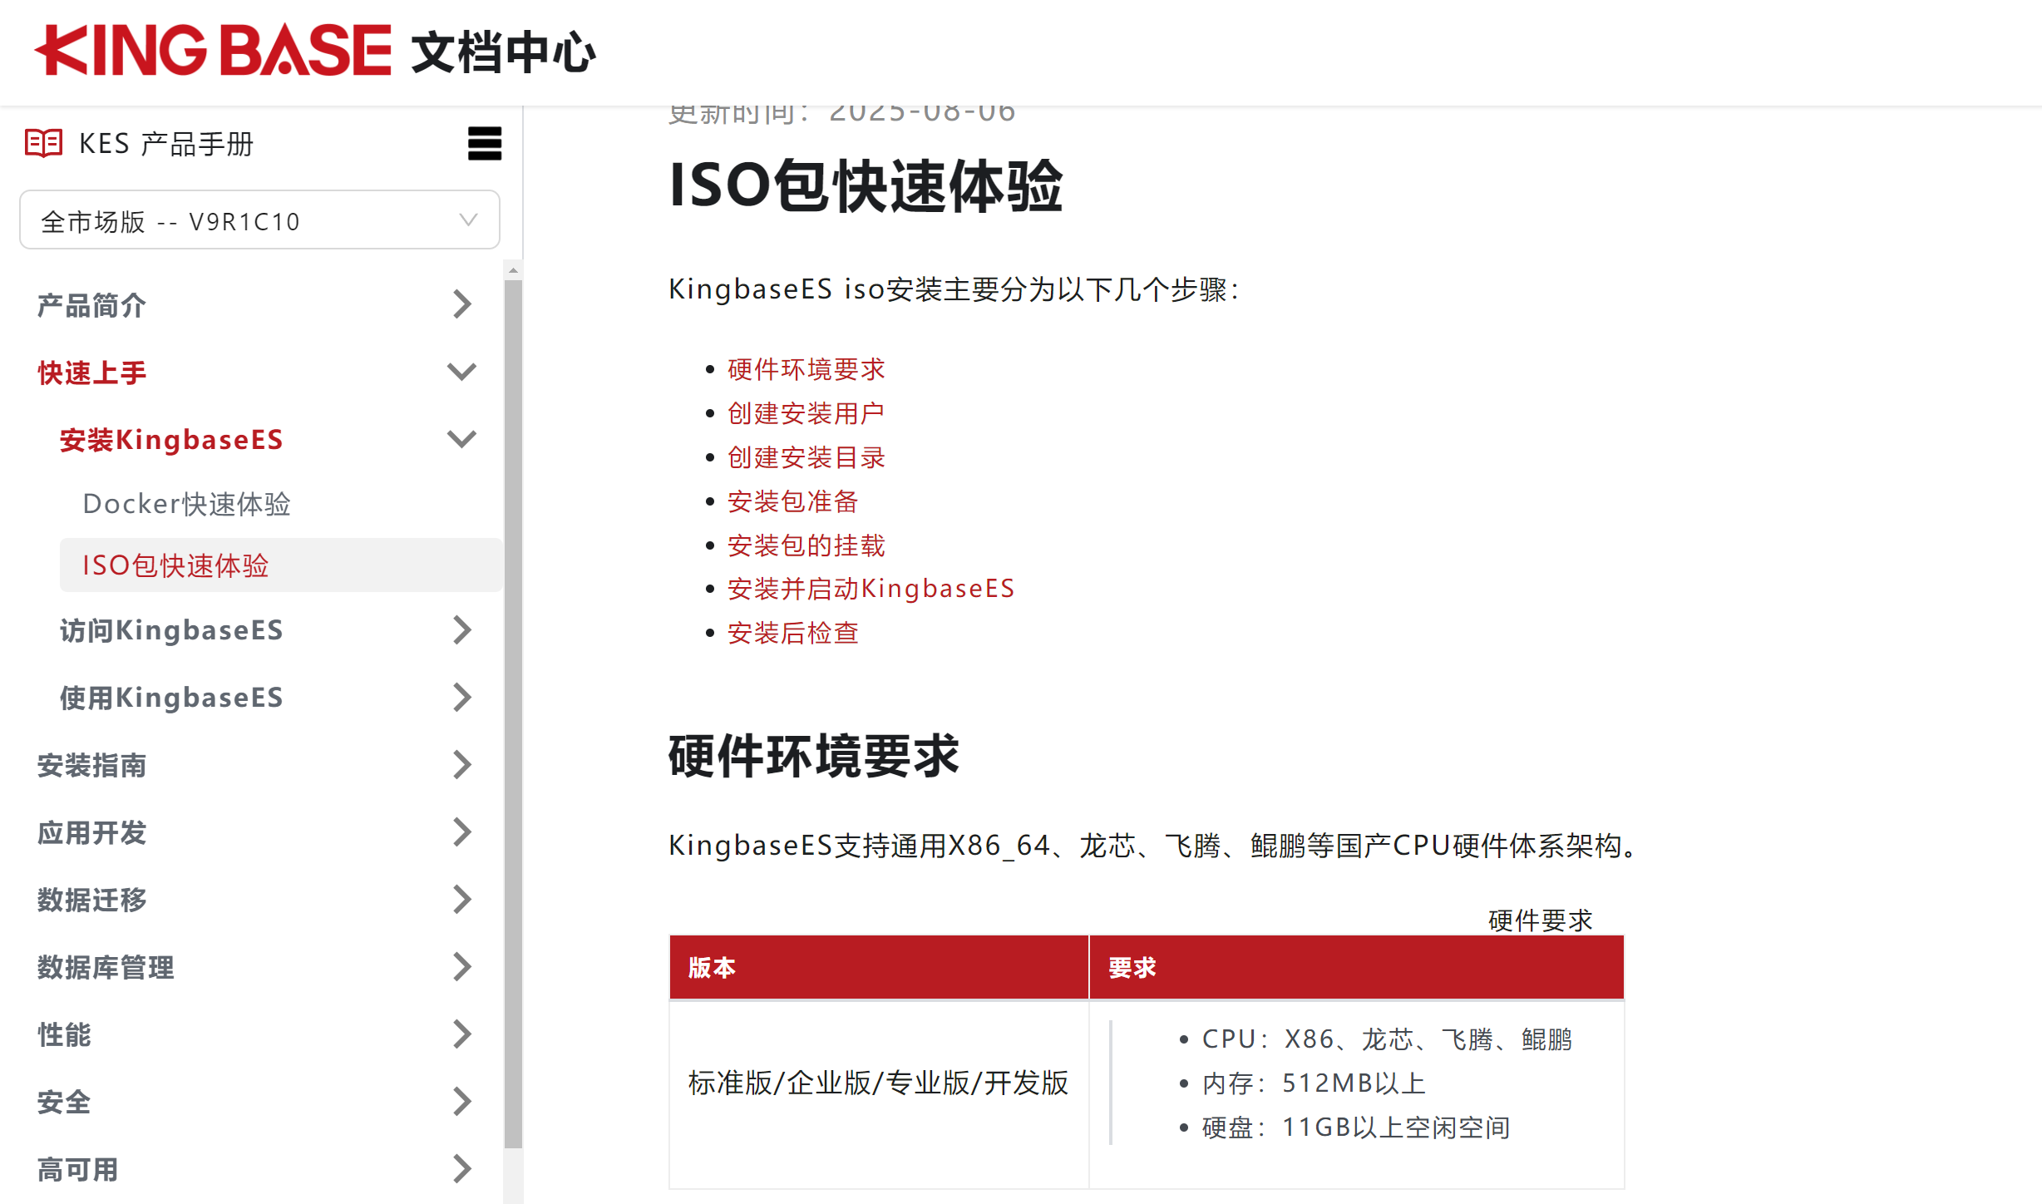The width and height of the screenshot is (2042, 1204).
Task: Follow the 安装并启动KingbaseES link
Action: [x=870, y=589]
